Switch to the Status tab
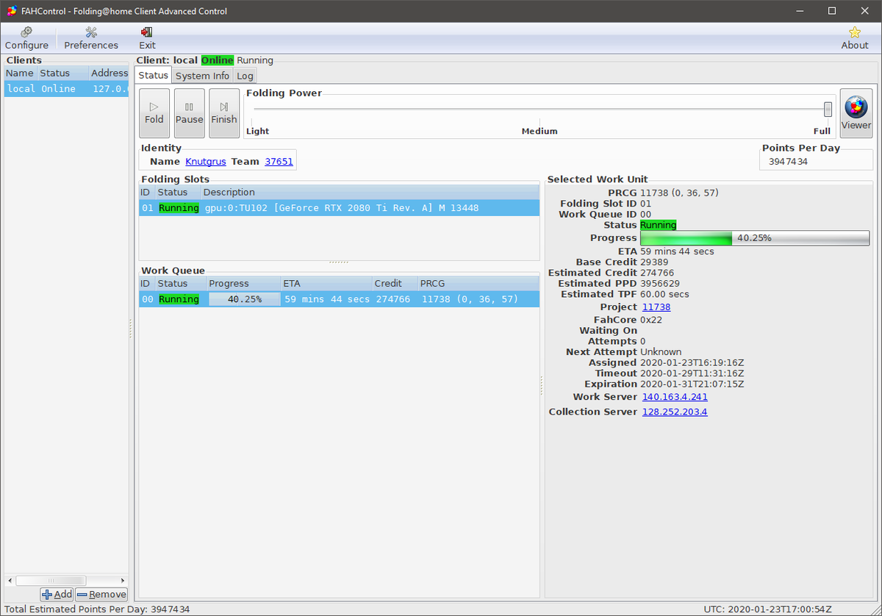This screenshot has width=882, height=616. (x=153, y=75)
